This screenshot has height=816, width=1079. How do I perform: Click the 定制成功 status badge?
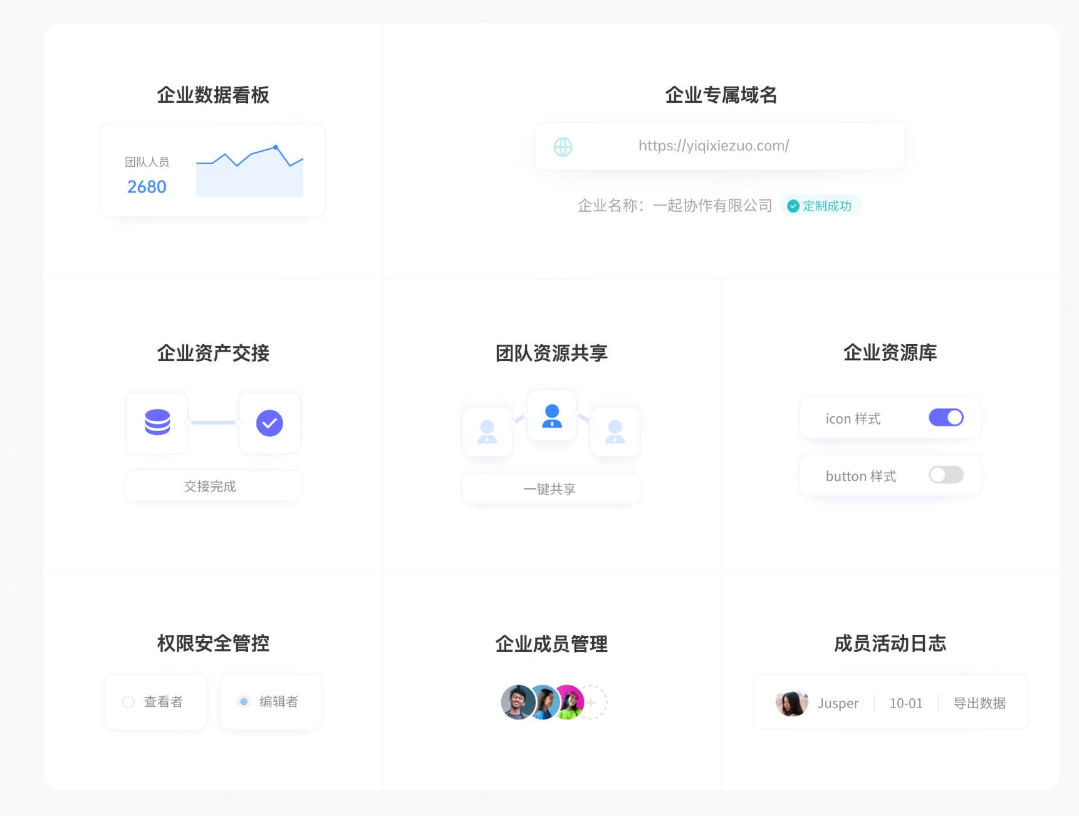(821, 206)
